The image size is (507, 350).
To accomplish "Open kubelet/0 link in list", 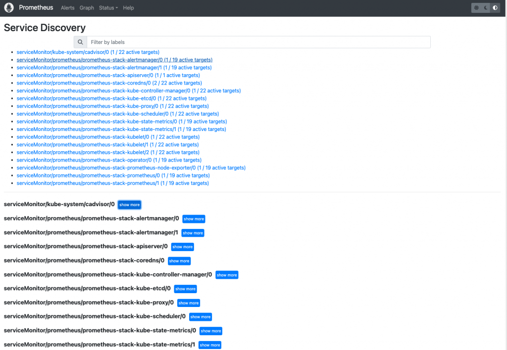I will [x=108, y=137].
